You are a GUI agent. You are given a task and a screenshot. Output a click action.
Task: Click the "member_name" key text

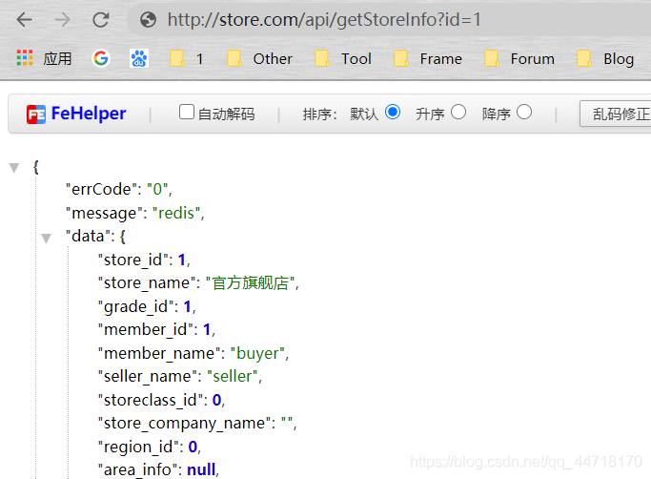[159, 353]
